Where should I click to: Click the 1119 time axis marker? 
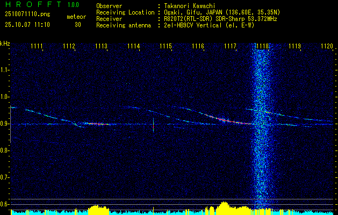[294, 46]
